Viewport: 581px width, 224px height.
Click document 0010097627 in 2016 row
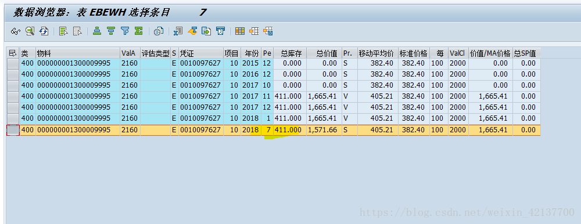pos(201,74)
